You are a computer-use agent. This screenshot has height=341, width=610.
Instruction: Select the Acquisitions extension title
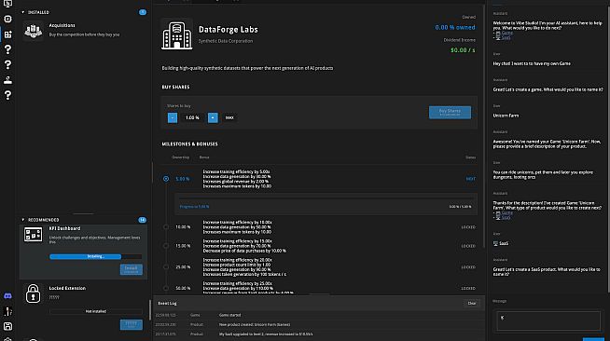pos(62,25)
